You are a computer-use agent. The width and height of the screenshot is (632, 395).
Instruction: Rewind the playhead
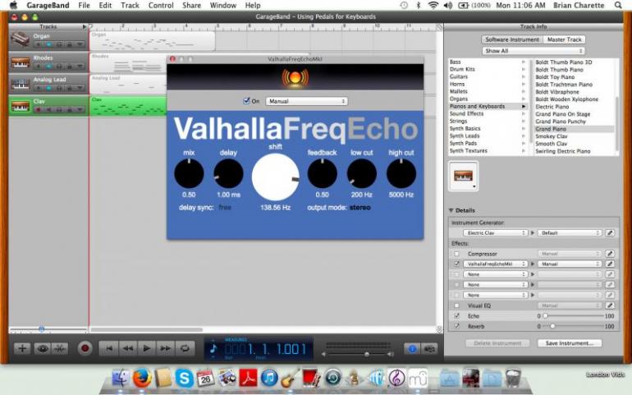pos(128,348)
